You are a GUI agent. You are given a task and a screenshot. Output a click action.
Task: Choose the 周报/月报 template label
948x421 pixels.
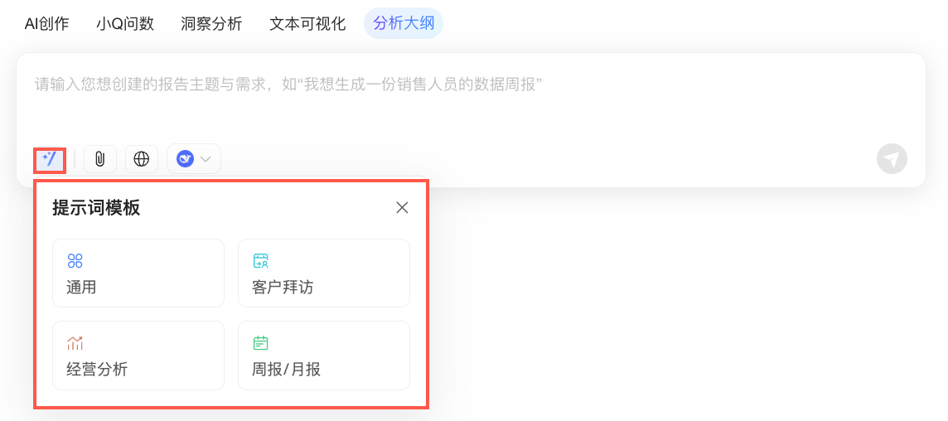tap(286, 370)
